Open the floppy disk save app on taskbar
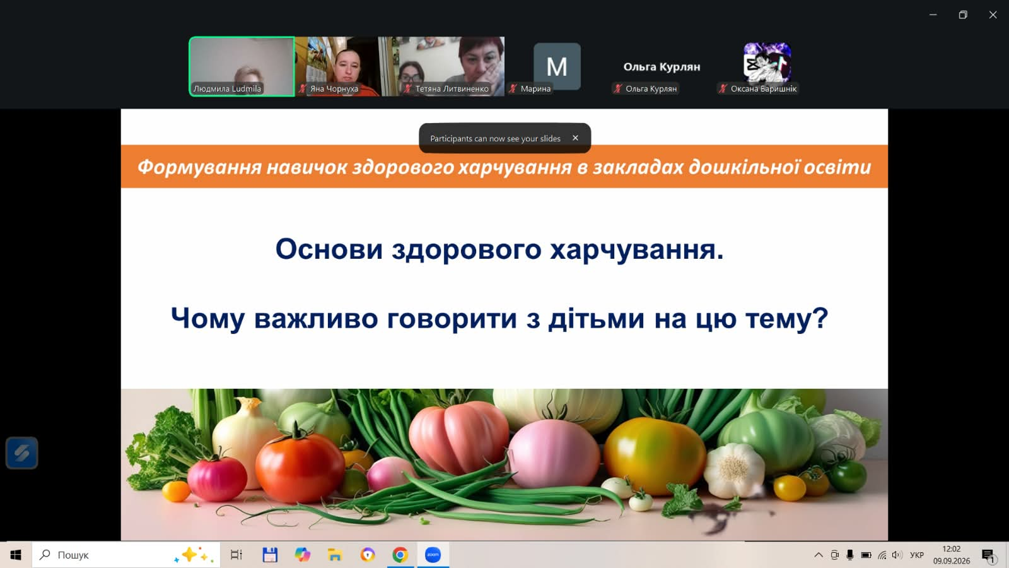1009x568 pixels. 270,555
